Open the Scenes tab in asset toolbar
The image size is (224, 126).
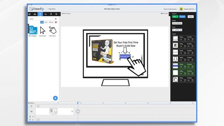(x=29, y=14)
